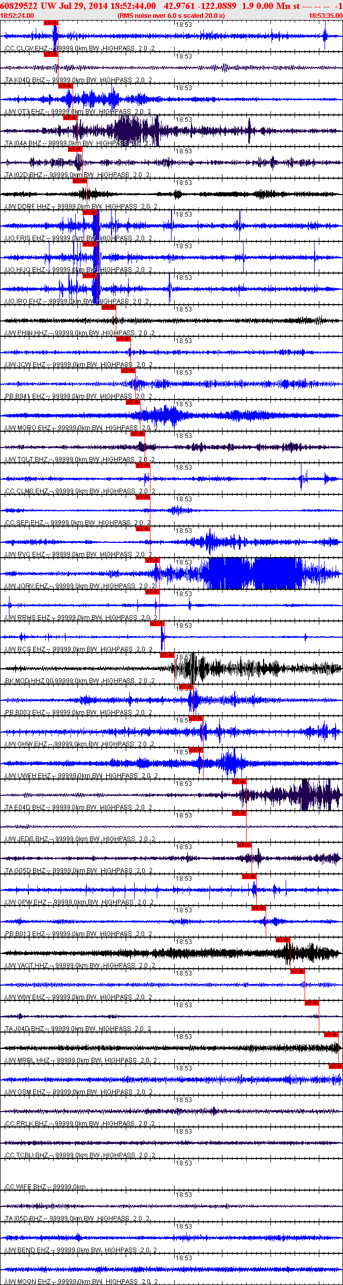Click the 'UW.PHIN.HHZ' station label
Image resolution: width=343 pixels, height=1285 pixels.
tap(26, 333)
